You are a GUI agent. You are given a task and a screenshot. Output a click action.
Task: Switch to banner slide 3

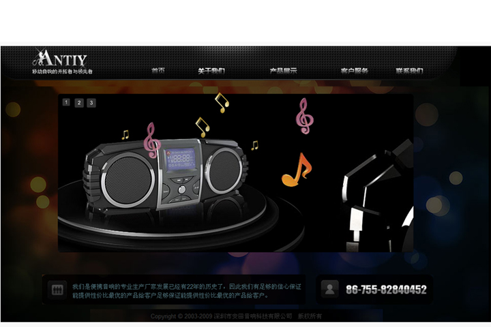pyautogui.click(x=91, y=103)
